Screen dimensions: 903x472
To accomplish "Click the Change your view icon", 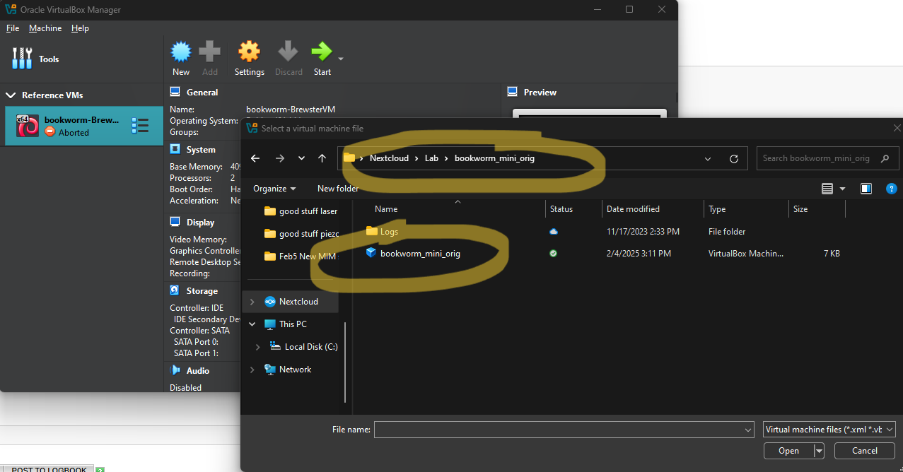I will tap(827, 189).
